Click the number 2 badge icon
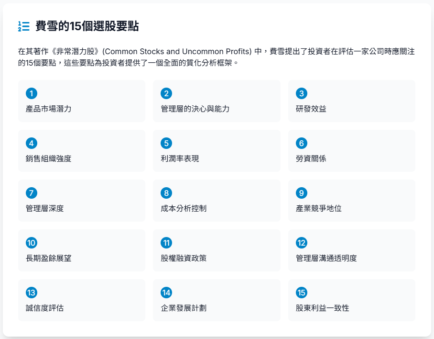The width and height of the screenshot is (434, 339). 166,93
